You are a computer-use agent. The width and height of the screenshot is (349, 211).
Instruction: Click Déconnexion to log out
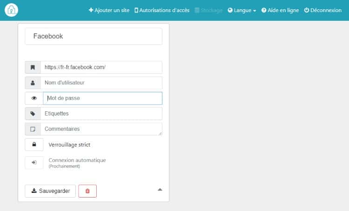pos(323,10)
